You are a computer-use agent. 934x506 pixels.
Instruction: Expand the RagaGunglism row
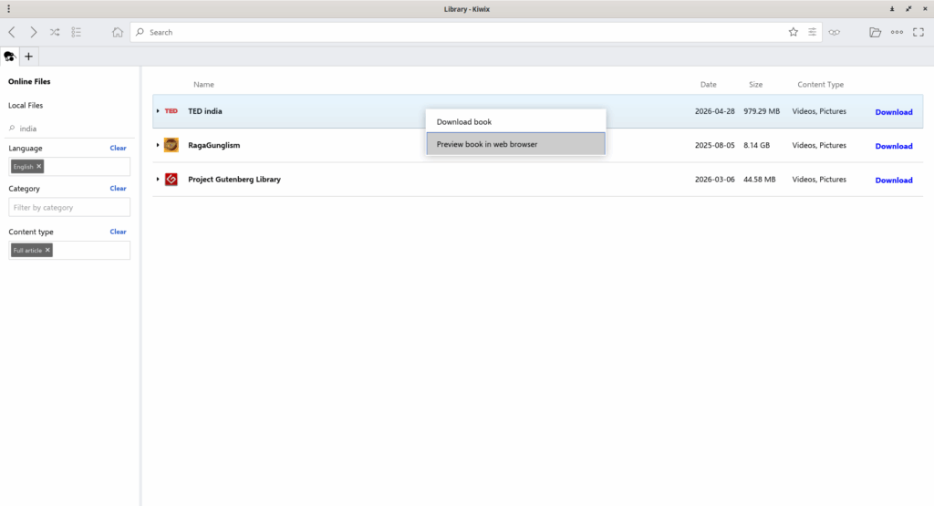(158, 145)
